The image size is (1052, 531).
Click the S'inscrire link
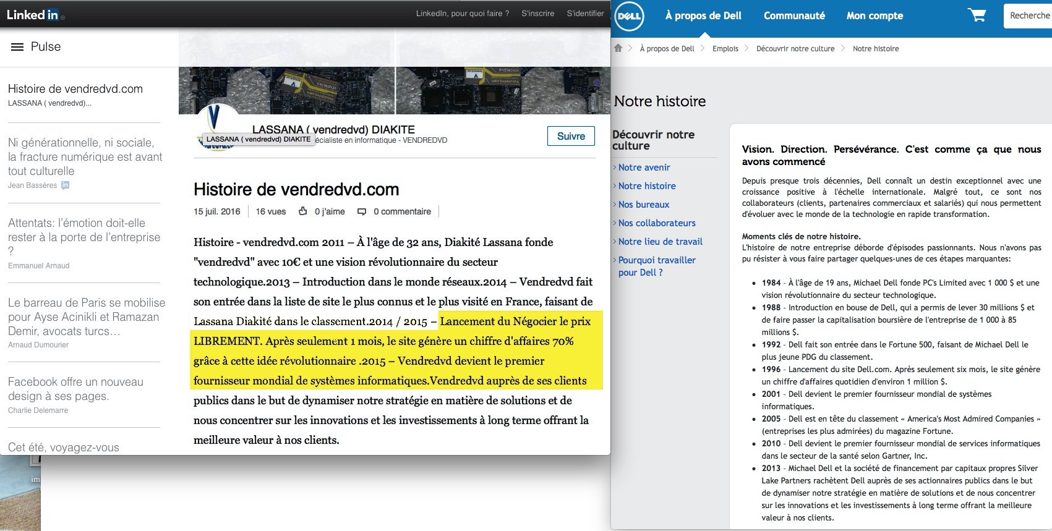pyautogui.click(x=537, y=13)
